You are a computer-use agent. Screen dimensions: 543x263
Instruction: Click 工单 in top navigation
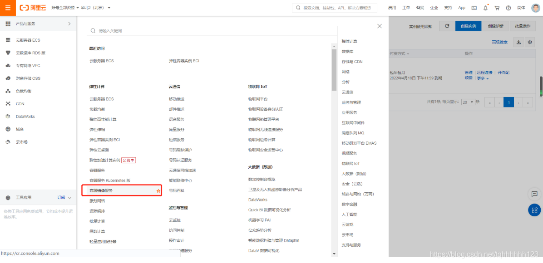406,8
